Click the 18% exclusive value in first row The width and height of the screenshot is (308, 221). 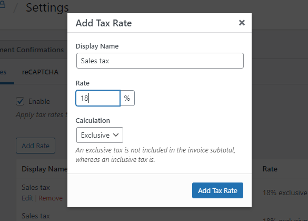click(x=285, y=193)
